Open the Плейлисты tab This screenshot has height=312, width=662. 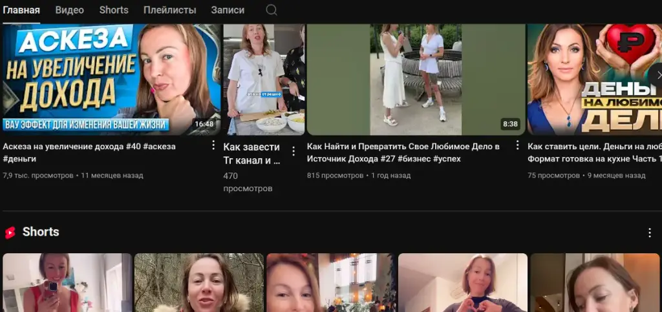point(170,10)
